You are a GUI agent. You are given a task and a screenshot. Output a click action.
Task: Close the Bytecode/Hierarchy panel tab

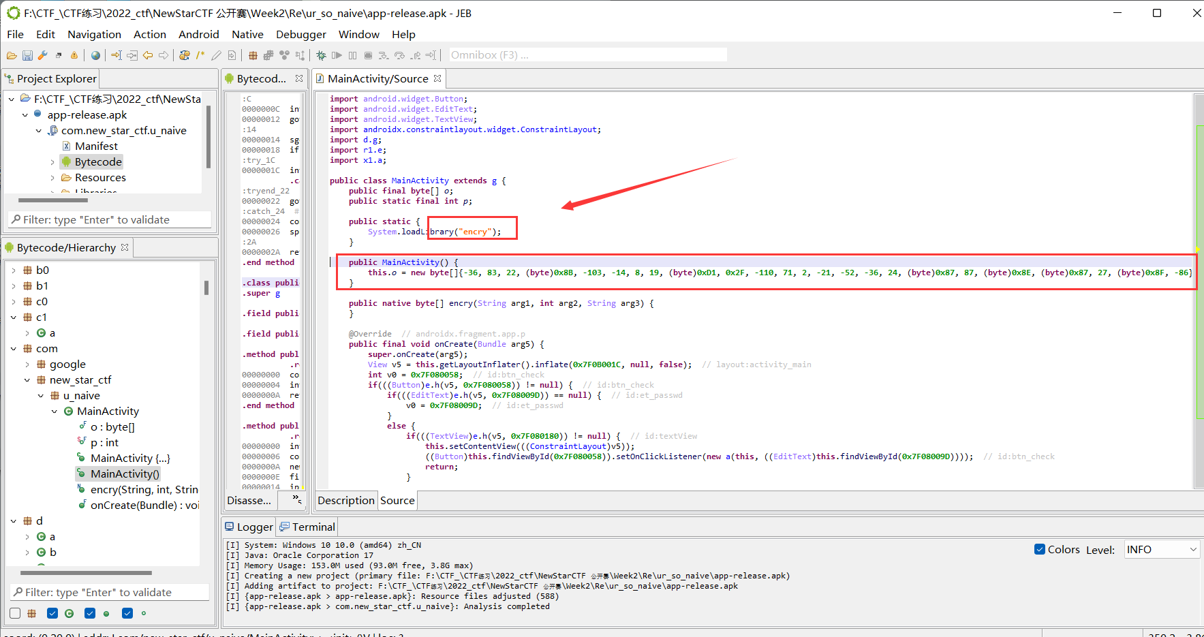[x=125, y=247]
